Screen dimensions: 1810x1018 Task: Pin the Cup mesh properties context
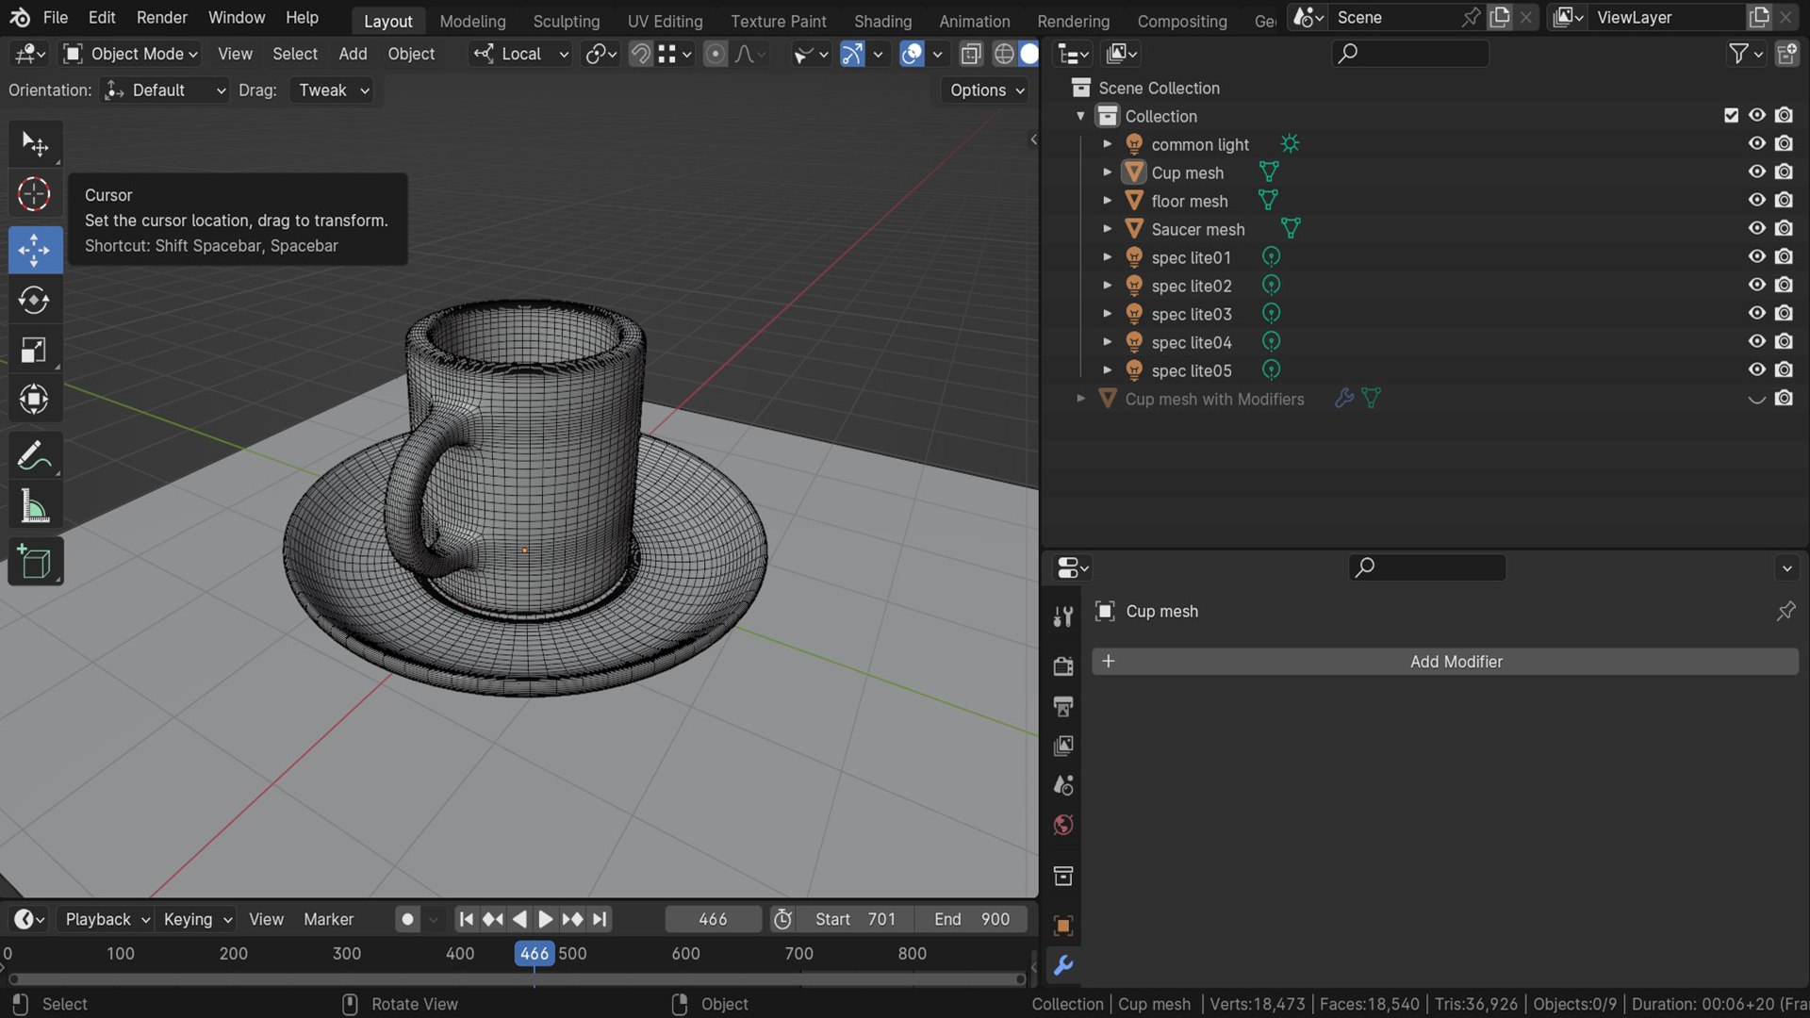click(x=1785, y=611)
